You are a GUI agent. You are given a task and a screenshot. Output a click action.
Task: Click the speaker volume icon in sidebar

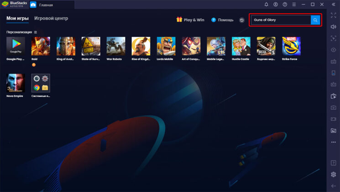[x=334, y=27]
